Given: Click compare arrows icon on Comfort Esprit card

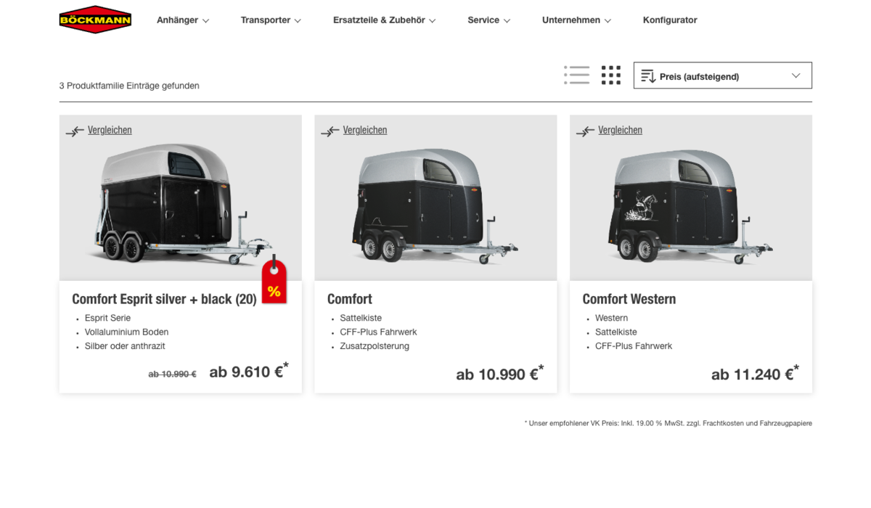Looking at the screenshot, I should point(75,131).
